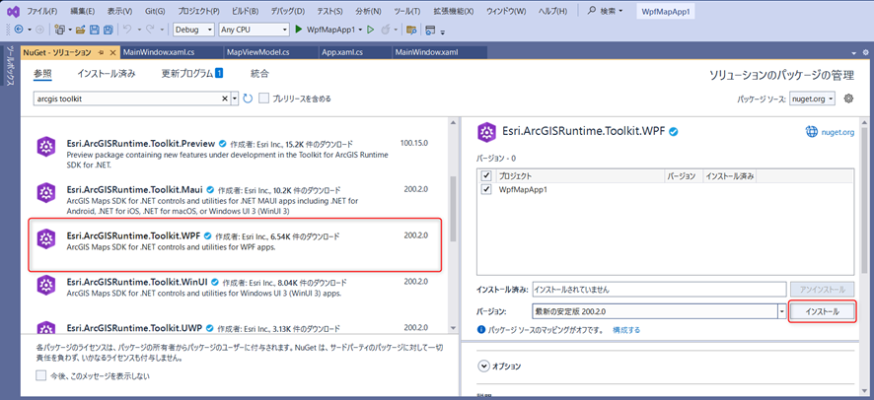Click the Save All toolbar icon
The width and height of the screenshot is (874, 400).
pyautogui.click(x=109, y=30)
